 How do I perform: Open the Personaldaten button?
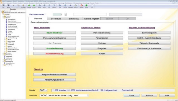pos(102,38)
